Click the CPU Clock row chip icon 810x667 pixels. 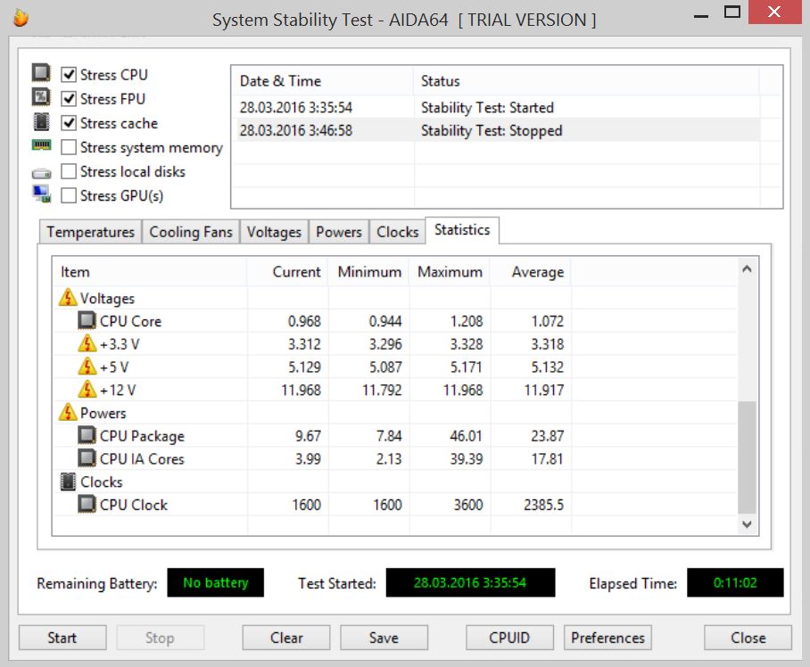pyautogui.click(x=87, y=505)
